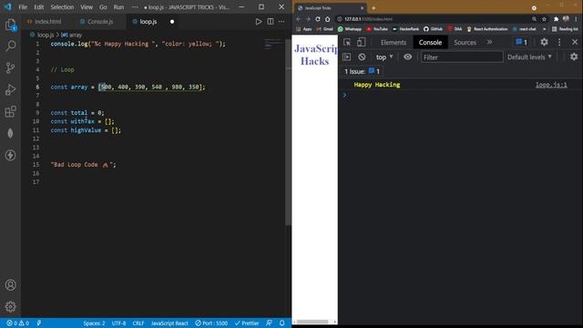Switch to the Elements DevTools tab
The width and height of the screenshot is (583, 328).
pos(394,42)
